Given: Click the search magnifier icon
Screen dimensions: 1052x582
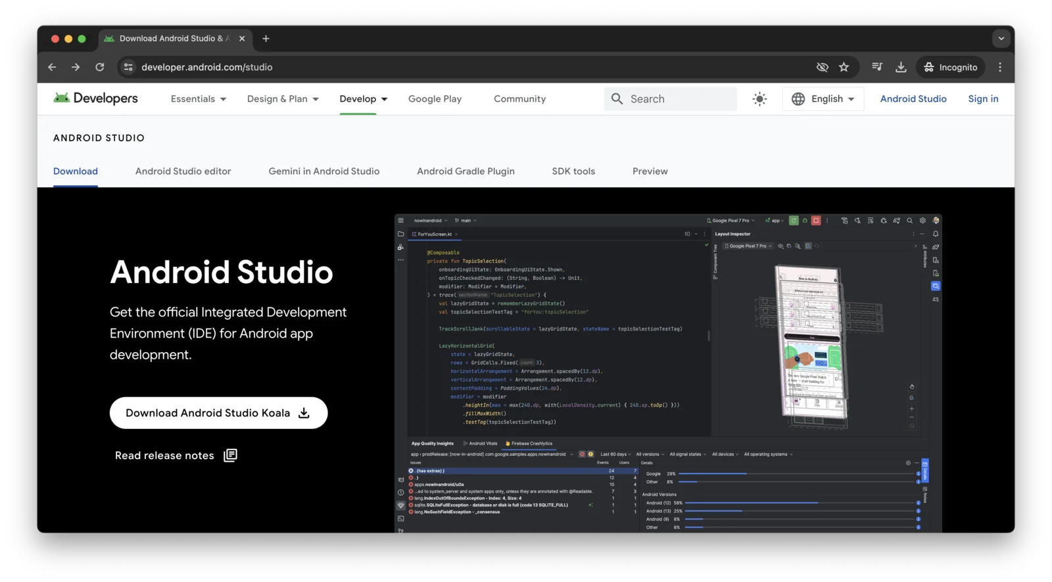Looking at the screenshot, I should (x=617, y=99).
